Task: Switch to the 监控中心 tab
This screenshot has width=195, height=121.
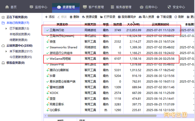Action: [x=39, y=7]
